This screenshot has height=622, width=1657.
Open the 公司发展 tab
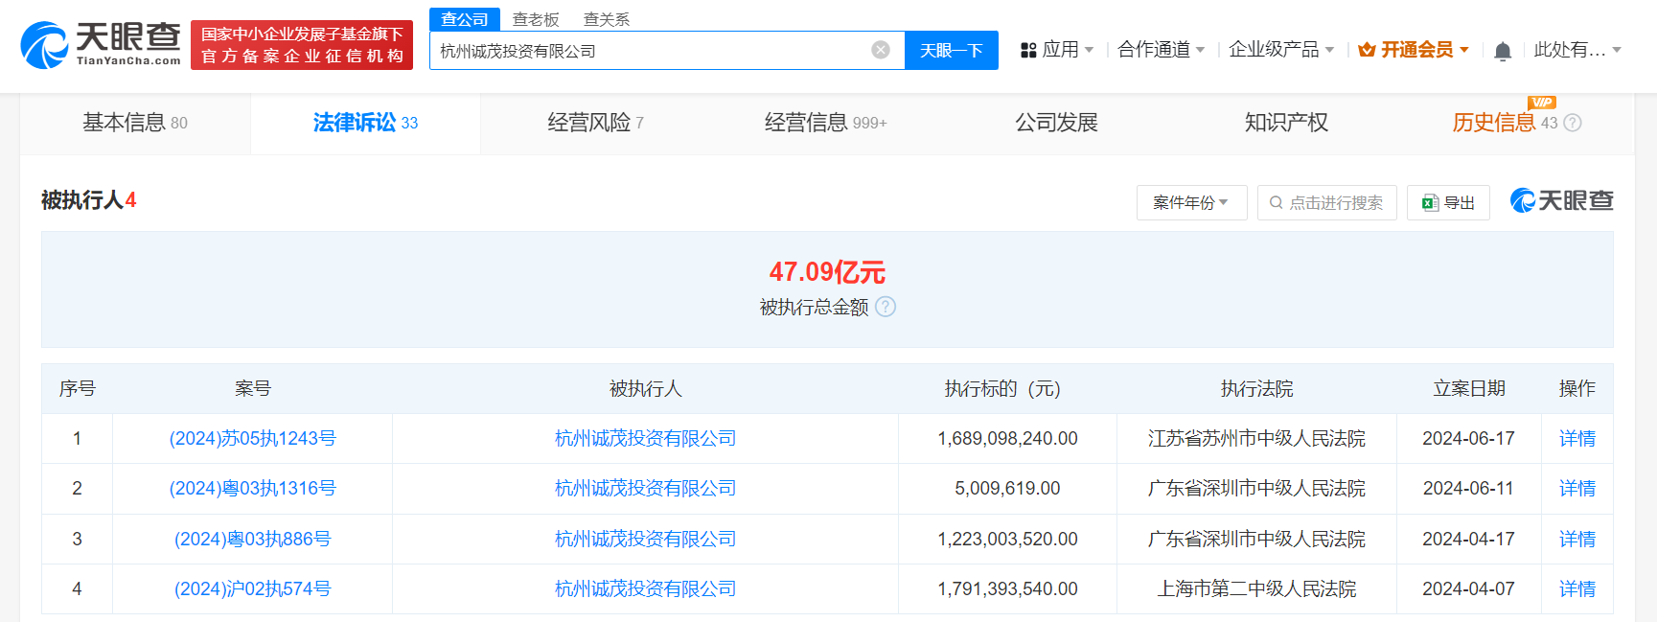(1056, 123)
